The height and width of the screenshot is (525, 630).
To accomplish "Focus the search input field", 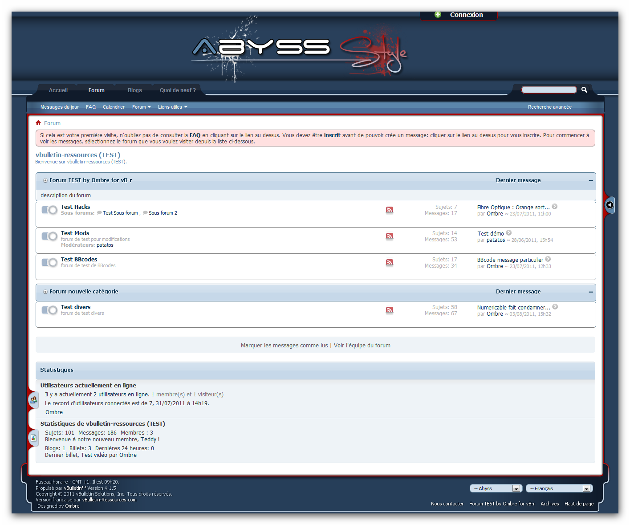I will 549,90.
